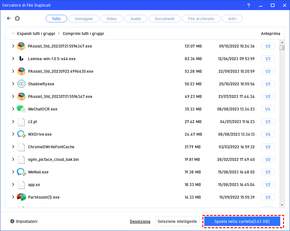
Task: Click the WeMail.exe icon
Action: [21, 172]
